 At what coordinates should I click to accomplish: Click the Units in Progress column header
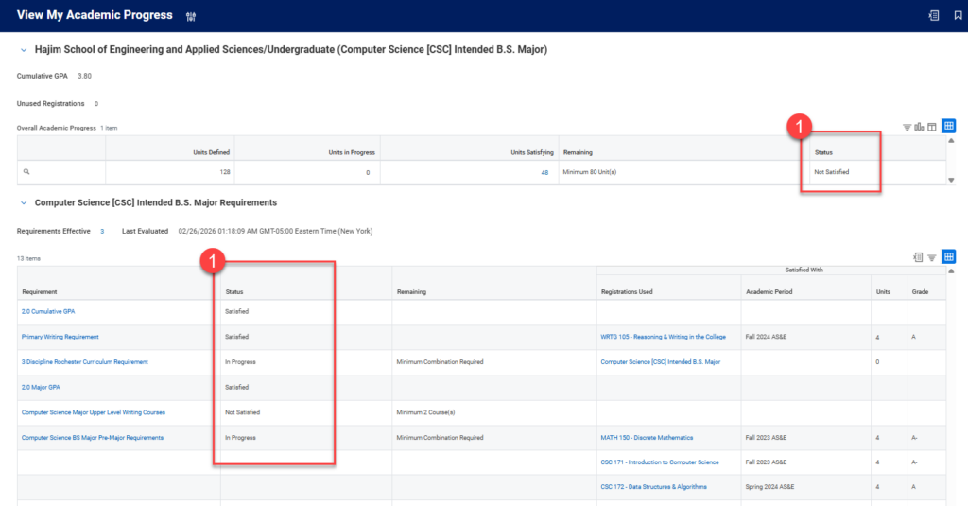point(352,152)
